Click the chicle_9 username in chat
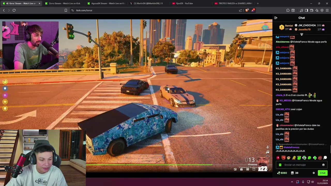Image resolution: width=331 pixels, height=186 pixels. click(x=280, y=95)
